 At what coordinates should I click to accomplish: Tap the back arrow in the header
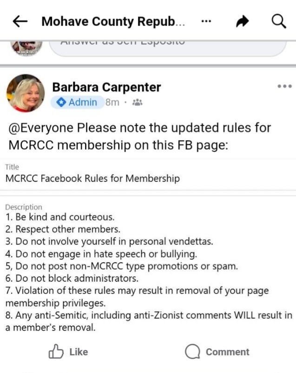point(20,21)
